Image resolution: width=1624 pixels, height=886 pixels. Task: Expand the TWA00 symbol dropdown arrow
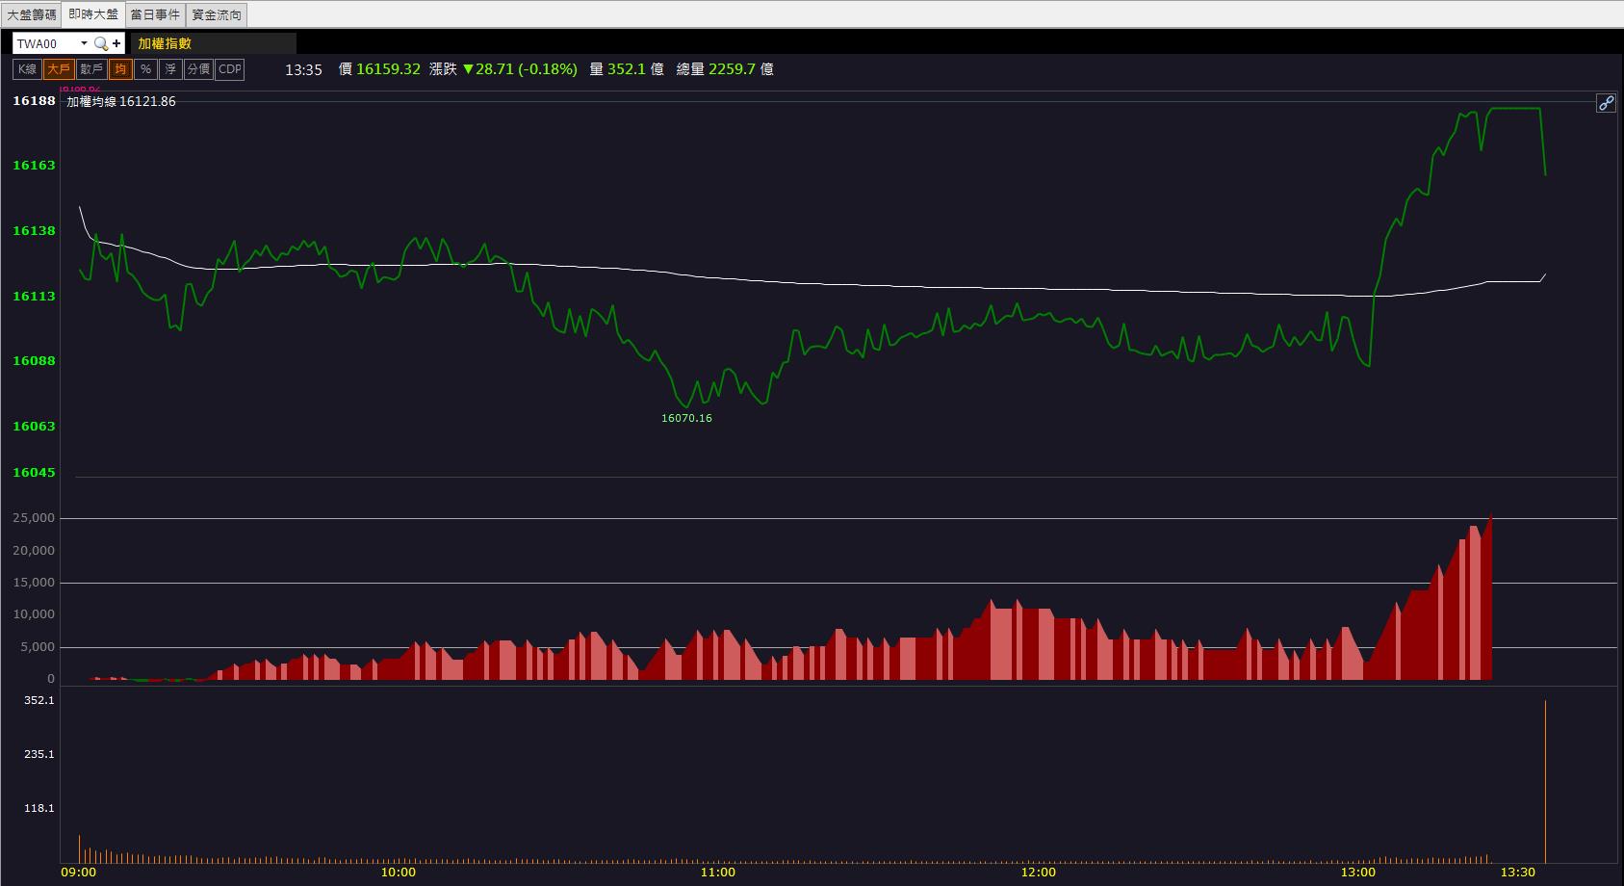[84, 43]
